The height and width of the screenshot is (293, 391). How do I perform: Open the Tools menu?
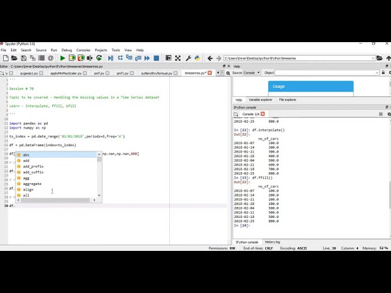click(x=115, y=50)
